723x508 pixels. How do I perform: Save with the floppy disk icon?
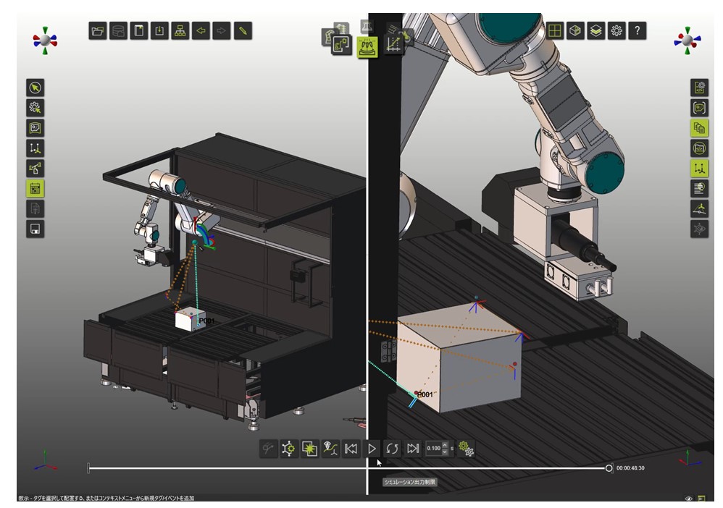pyautogui.click(x=35, y=229)
